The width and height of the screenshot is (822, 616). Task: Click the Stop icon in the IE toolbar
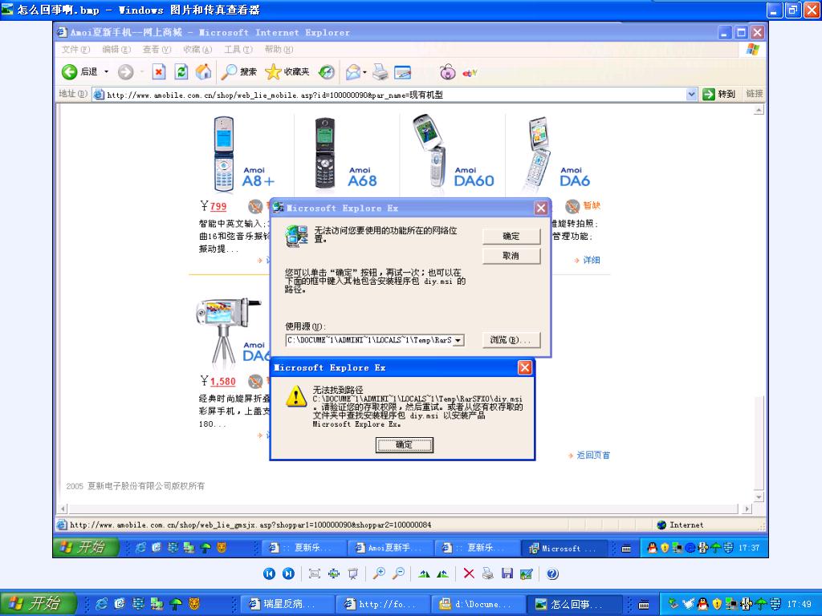[159, 71]
